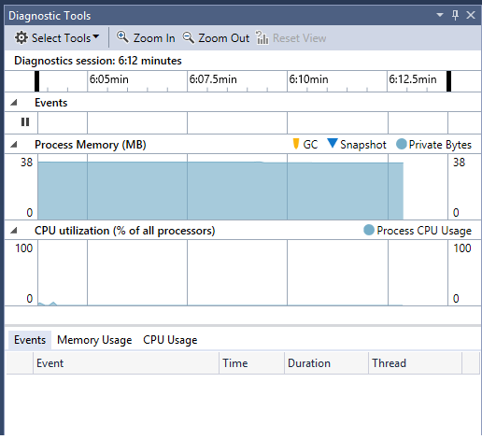Switch to the CPU Usage tab

coord(170,340)
